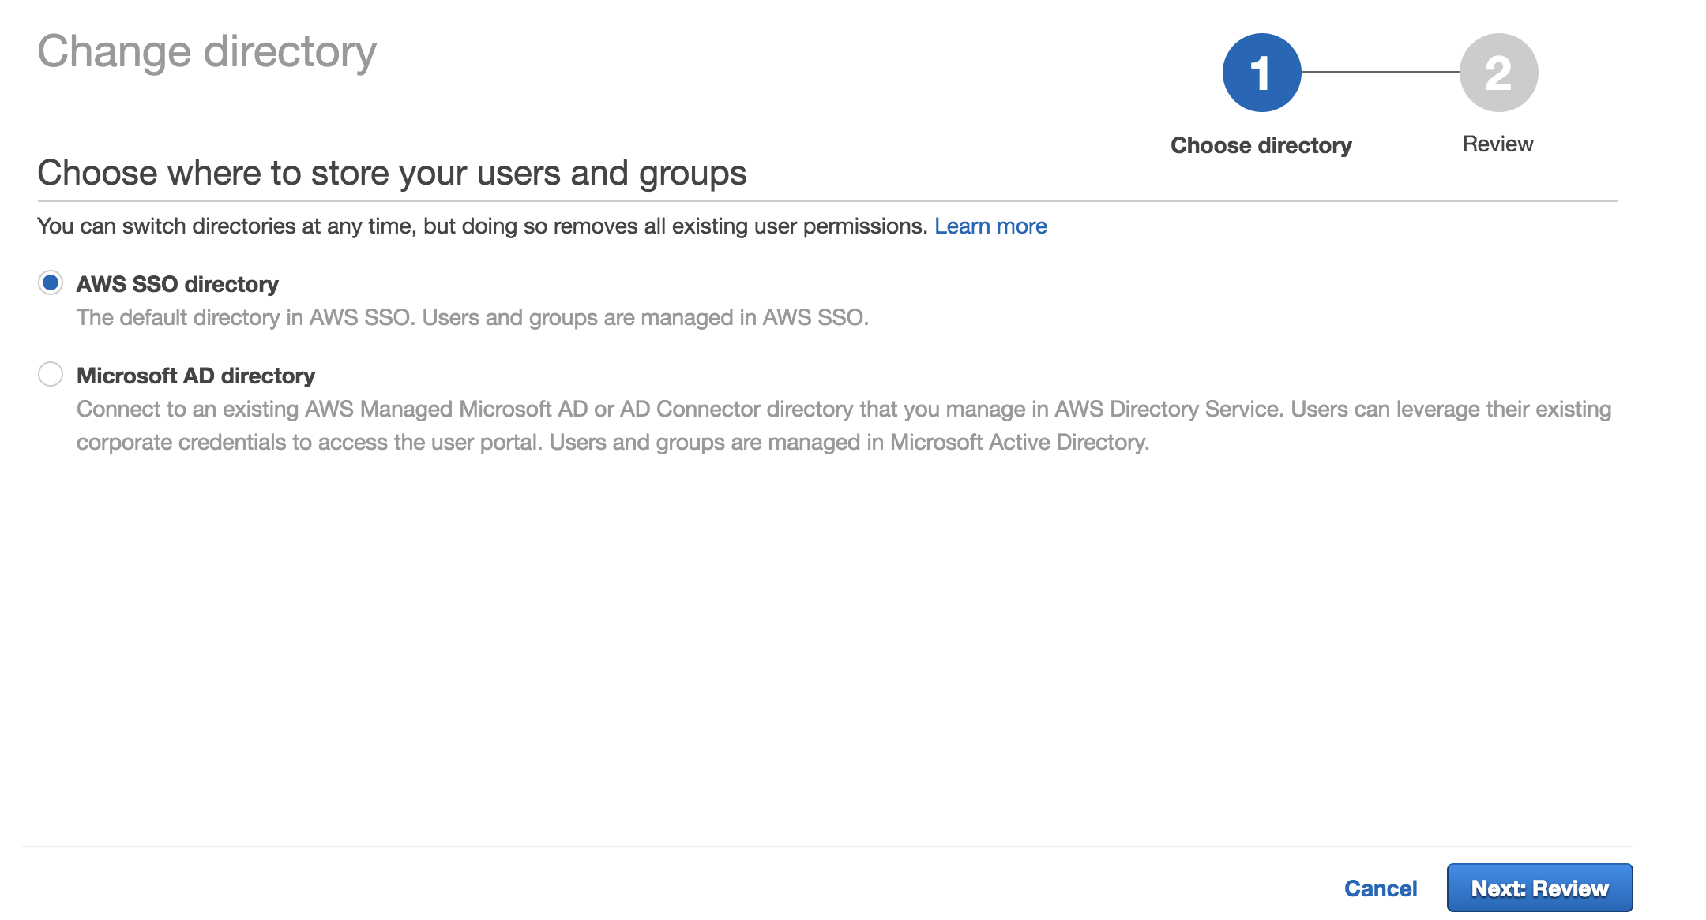This screenshot has width=1706, height=920.
Task: Click the blue step 1 circle
Action: pyautogui.click(x=1261, y=73)
